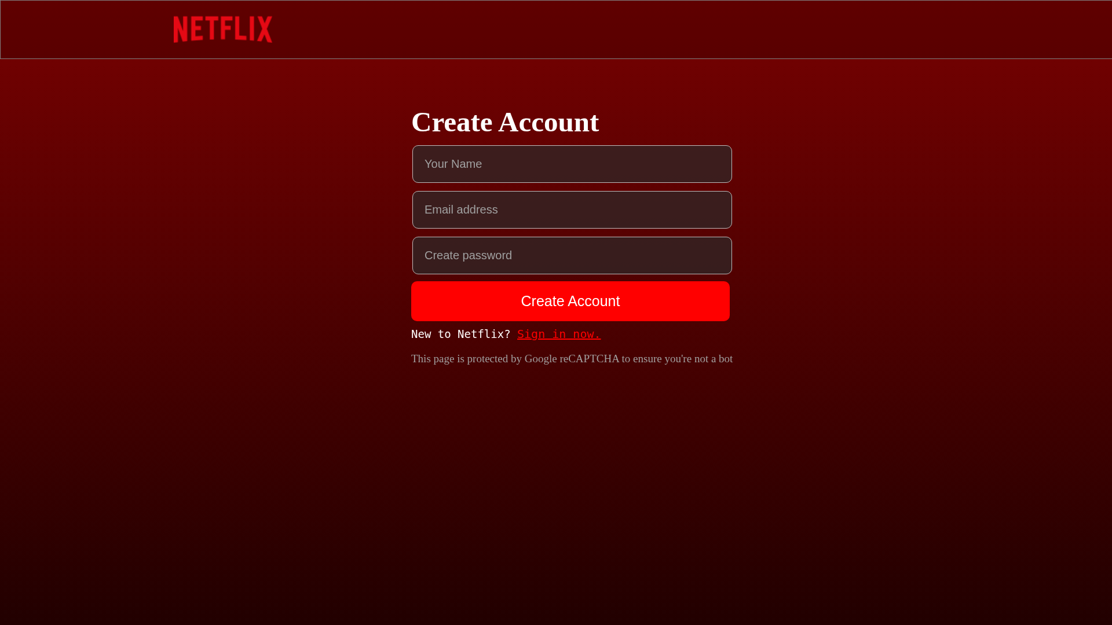Open the Sign in now link
This screenshot has height=625, width=1112.
[559, 334]
